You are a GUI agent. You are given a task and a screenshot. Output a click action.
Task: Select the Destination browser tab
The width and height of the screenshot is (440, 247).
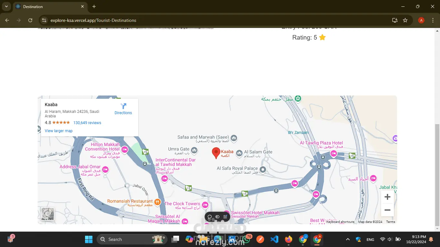point(50,6)
